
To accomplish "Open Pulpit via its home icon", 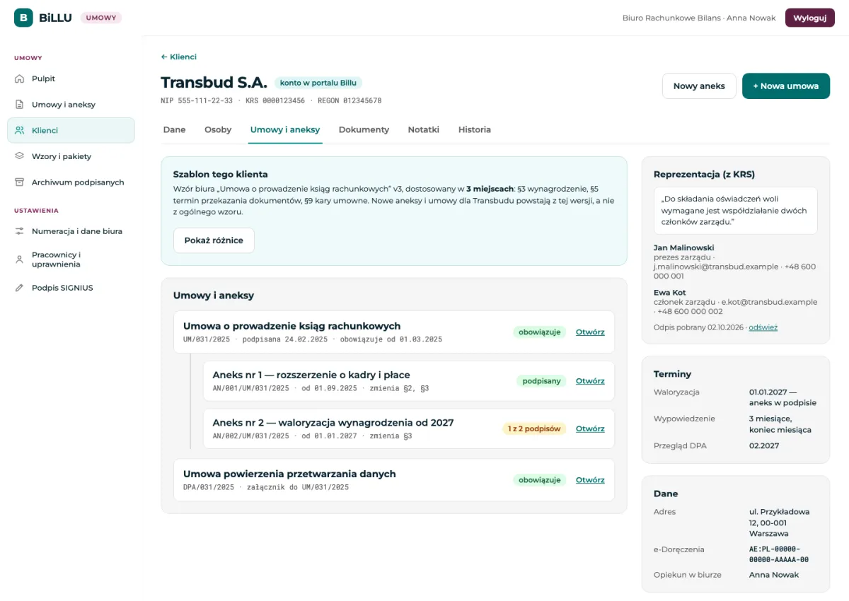I will point(20,78).
